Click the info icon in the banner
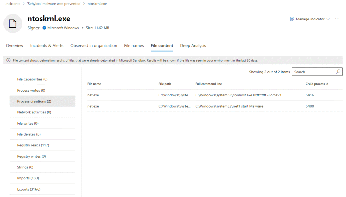Screen dimensions: 346x197 [x=8, y=60]
